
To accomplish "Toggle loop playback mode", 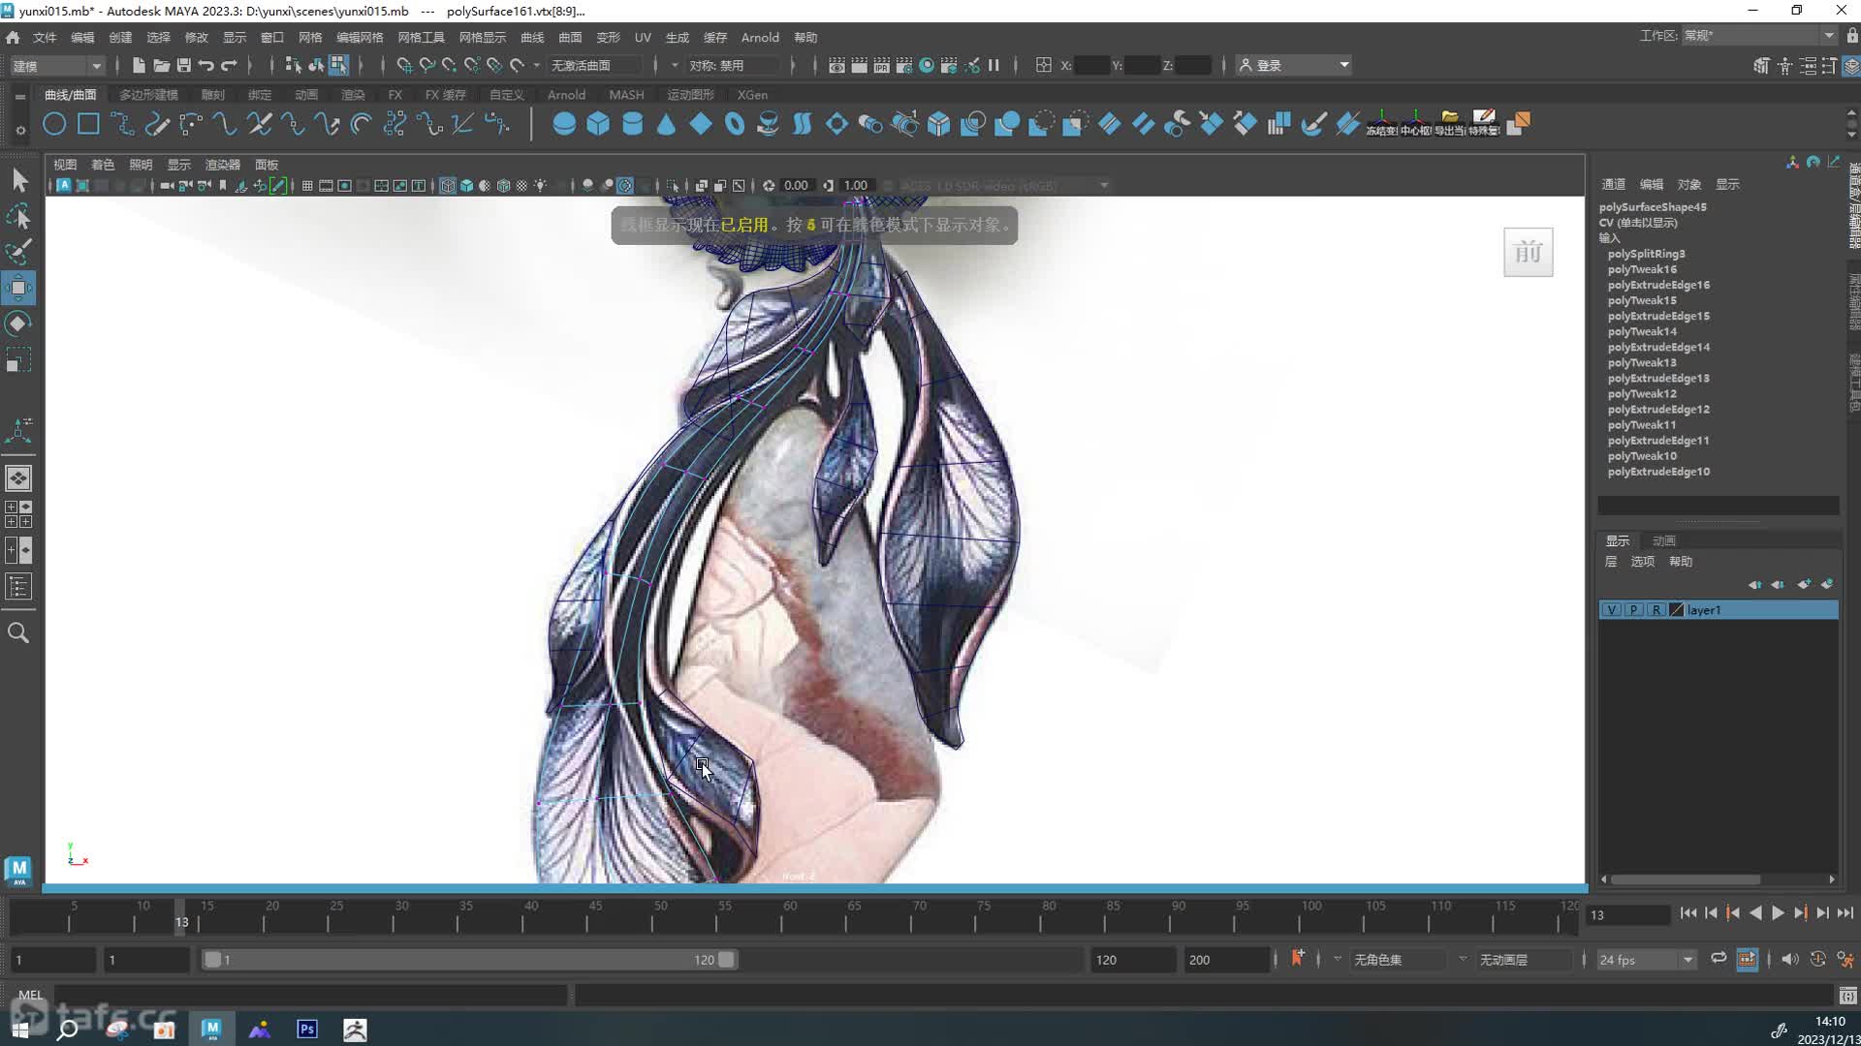I will pyautogui.click(x=1719, y=959).
